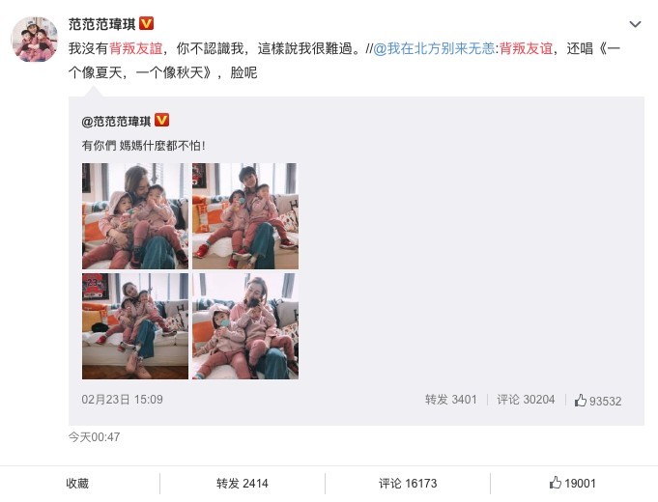
Task: Click the orange verified V badge beside top username
Action: [146, 23]
